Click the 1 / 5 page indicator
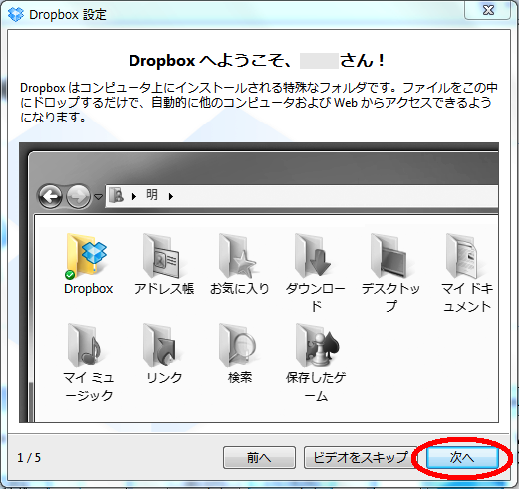This screenshot has width=519, height=489. click(x=29, y=458)
